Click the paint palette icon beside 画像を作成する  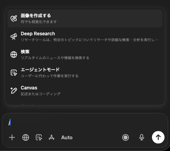point(14,18)
